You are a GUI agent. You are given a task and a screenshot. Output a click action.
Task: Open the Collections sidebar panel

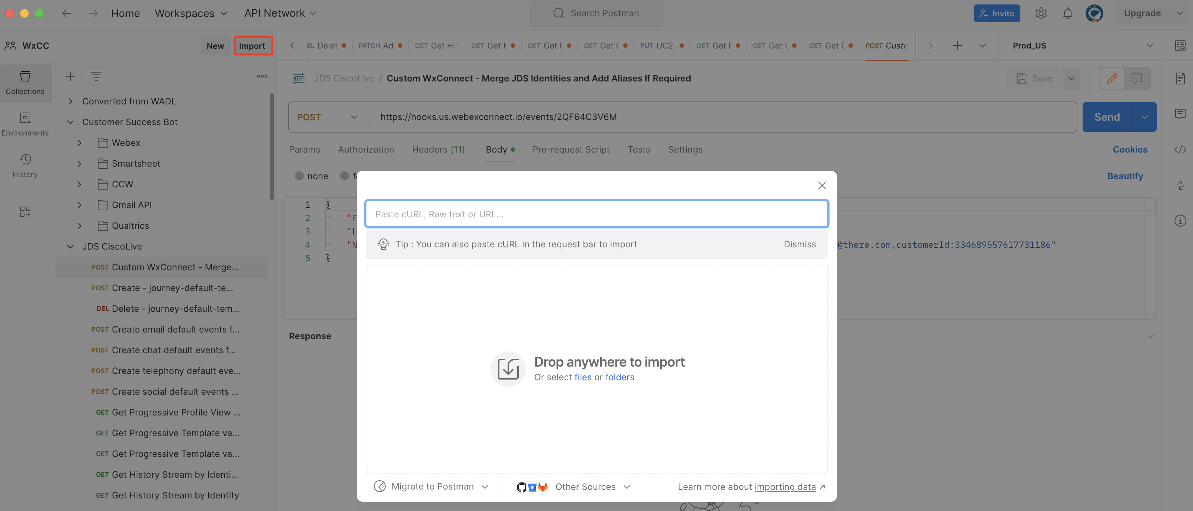[25, 83]
